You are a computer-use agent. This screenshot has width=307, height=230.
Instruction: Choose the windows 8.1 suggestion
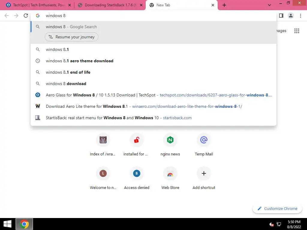pyautogui.click(x=153, y=49)
